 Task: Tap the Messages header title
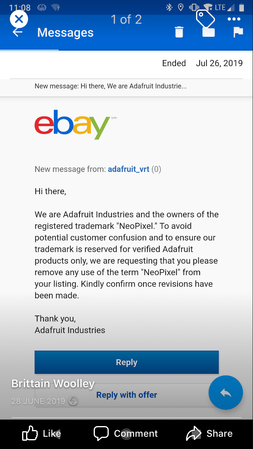coord(65,33)
